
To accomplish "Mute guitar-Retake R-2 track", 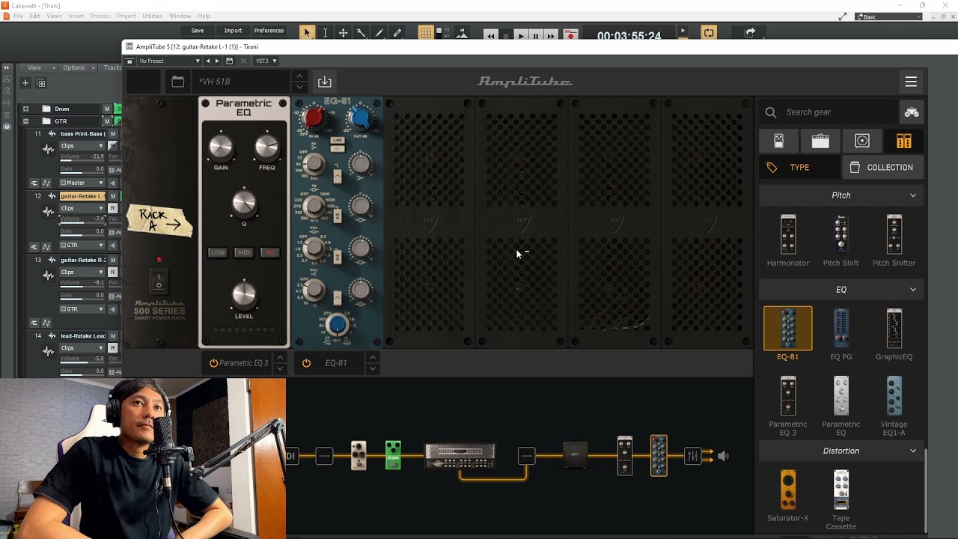I will point(113,260).
